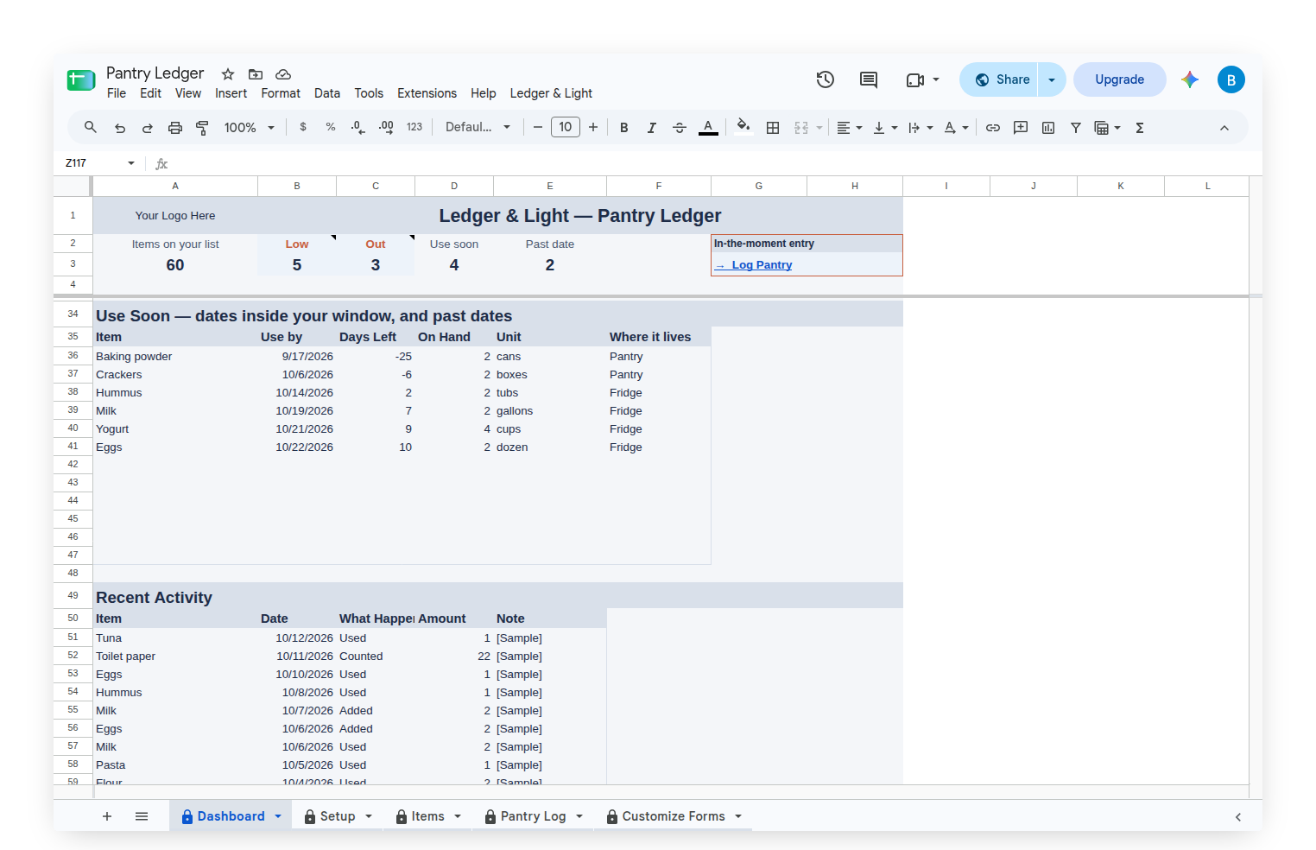The height and width of the screenshot is (850, 1316).
Task: Open the Extensions menu
Action: 427,93
